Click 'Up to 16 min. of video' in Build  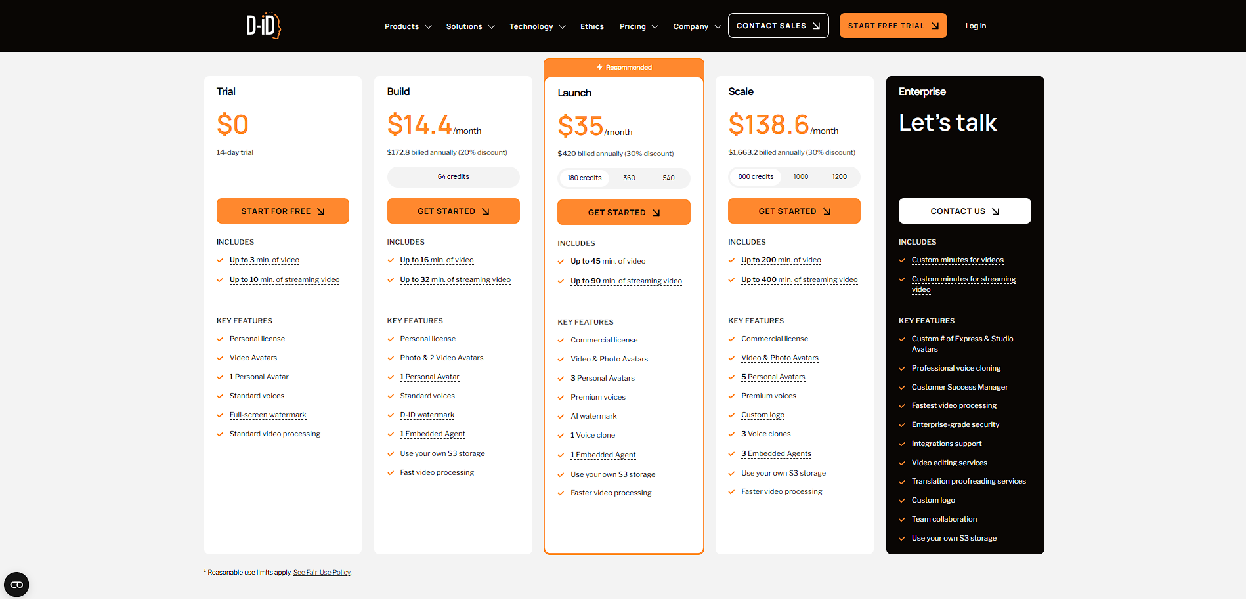coord(437,260)
